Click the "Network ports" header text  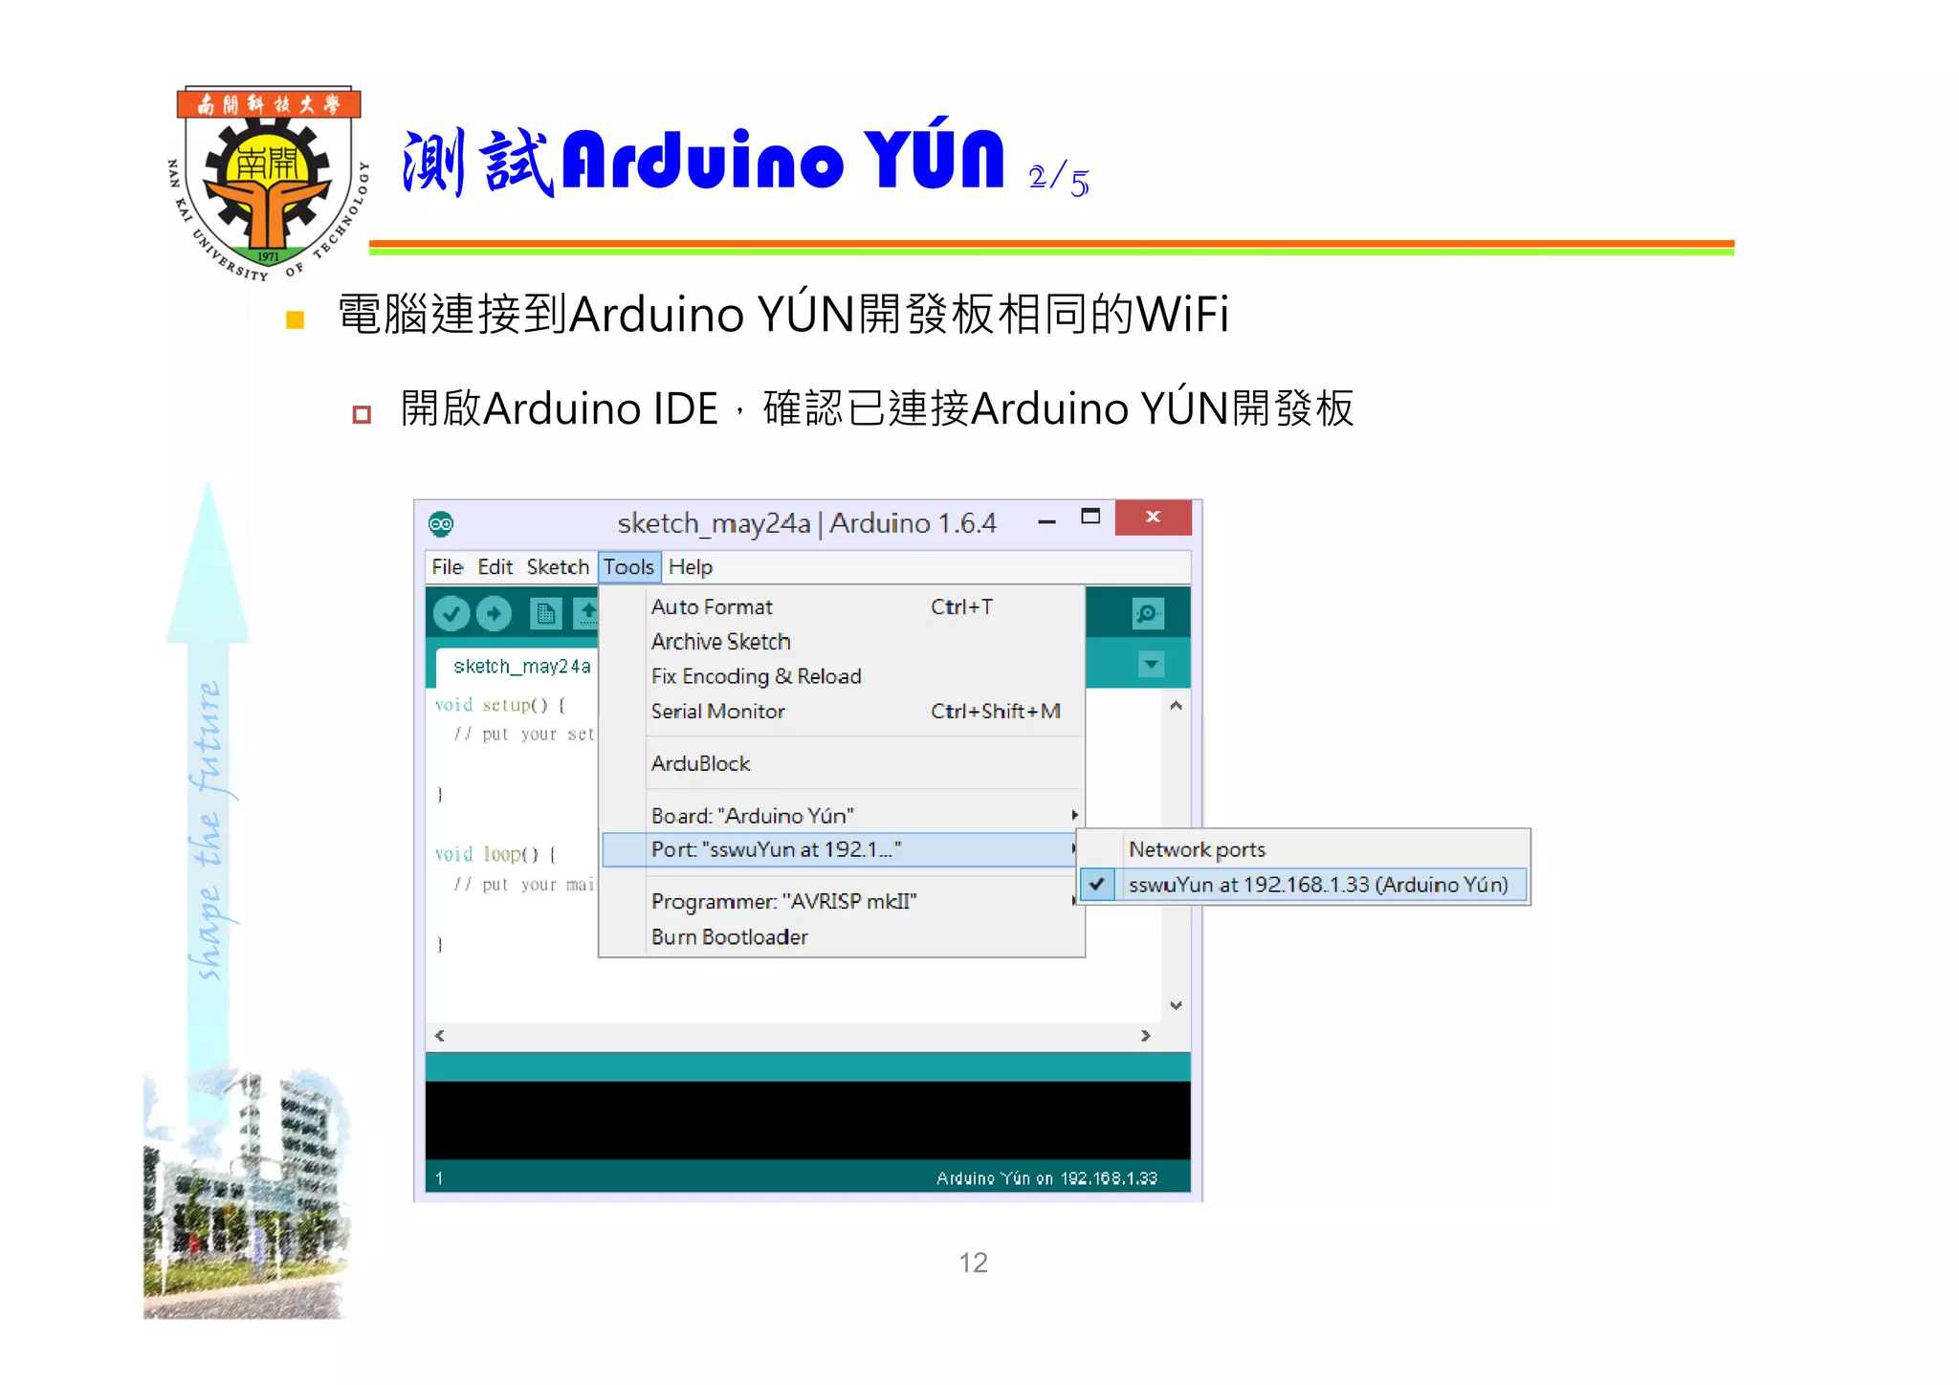(1197, 849)
